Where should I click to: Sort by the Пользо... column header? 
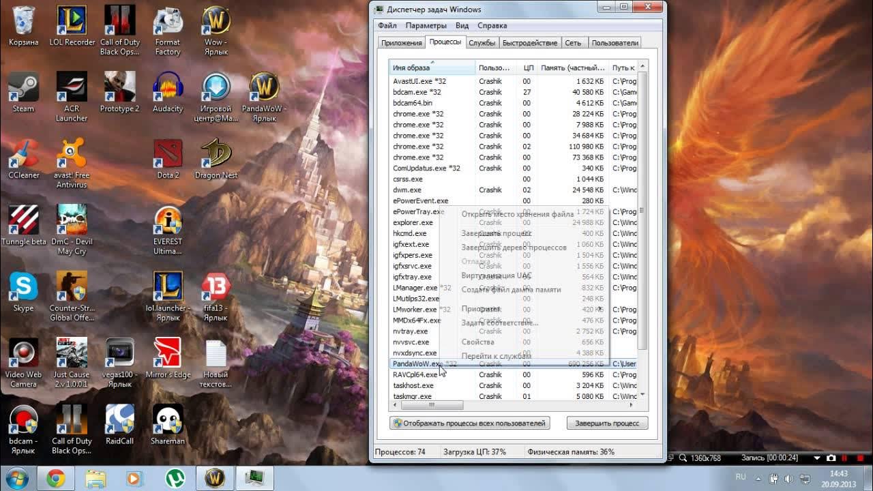pos(497,68)
